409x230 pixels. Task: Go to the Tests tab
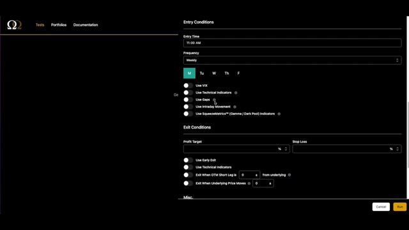40,25
